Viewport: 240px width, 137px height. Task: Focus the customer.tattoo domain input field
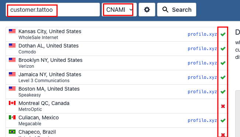53,10
